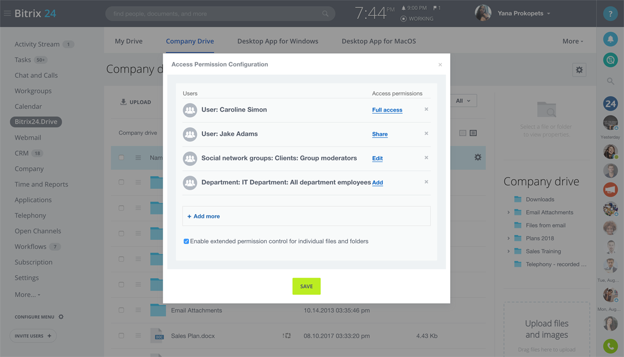Open the All filter dropdown
Image resolution: width=624 pixels, height=357 pixels.
[462, 100]
